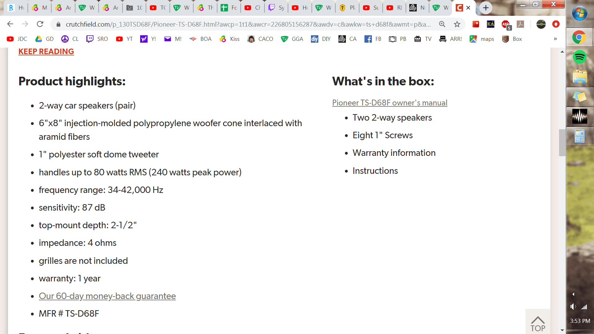Open the red magic wand extension
This screenshot has height=334, width=594.
(x=476, y=24)
